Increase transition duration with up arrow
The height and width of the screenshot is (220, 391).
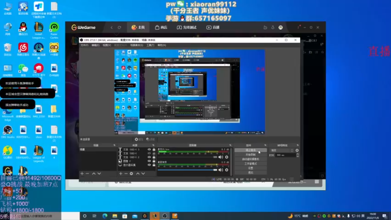click(298, 154)
